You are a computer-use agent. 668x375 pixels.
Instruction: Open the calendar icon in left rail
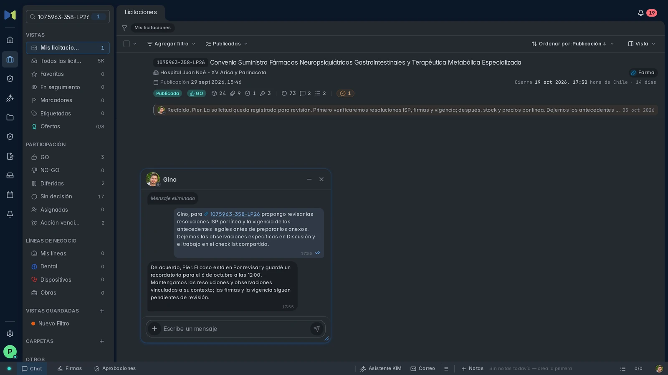tap(10, 195)
